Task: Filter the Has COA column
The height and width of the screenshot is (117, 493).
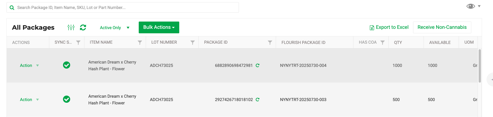Action: click(x=382, y=43)
